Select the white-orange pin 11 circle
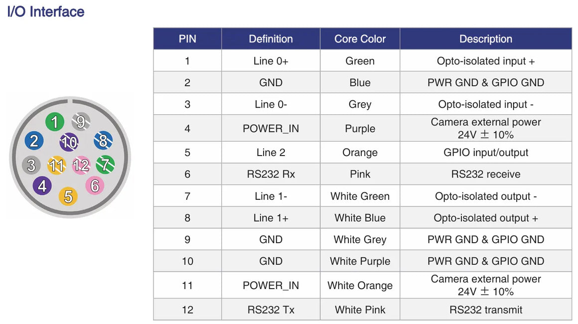 point(56,165)
